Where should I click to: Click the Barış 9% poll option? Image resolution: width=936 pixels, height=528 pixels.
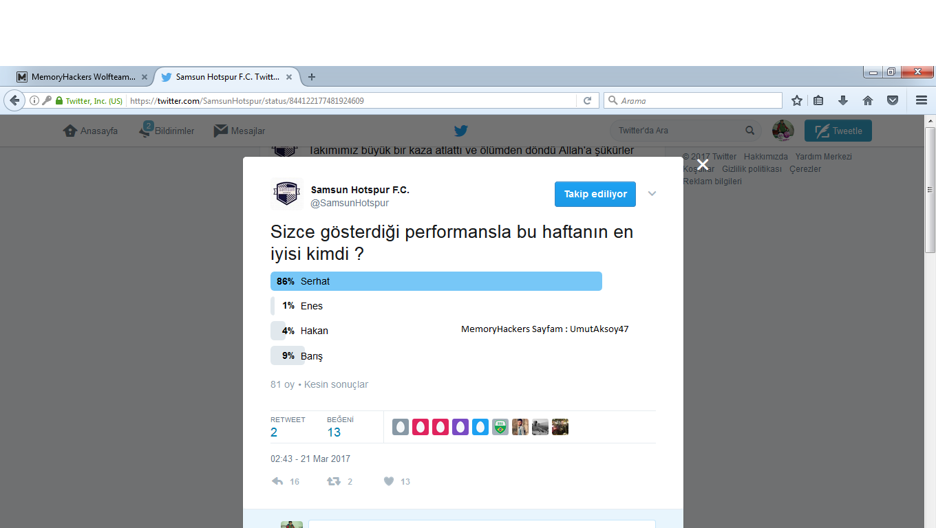coord(297,355)
